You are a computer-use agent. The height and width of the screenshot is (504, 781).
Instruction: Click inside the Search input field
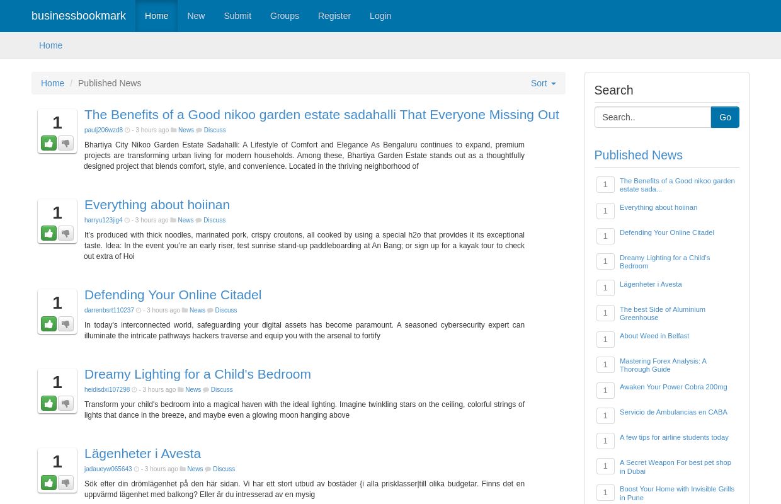pos(653,117)
